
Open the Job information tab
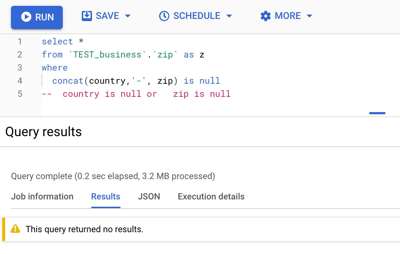coord(42,197)
